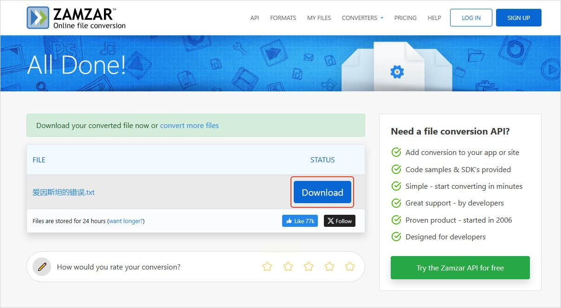This screenshot has width=561, height=308.
Task: Open the FORMATS page
Action: pos(283,18)
